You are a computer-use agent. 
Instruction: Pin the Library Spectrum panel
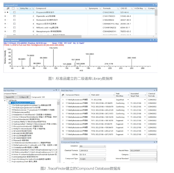[x=153, y=40]
